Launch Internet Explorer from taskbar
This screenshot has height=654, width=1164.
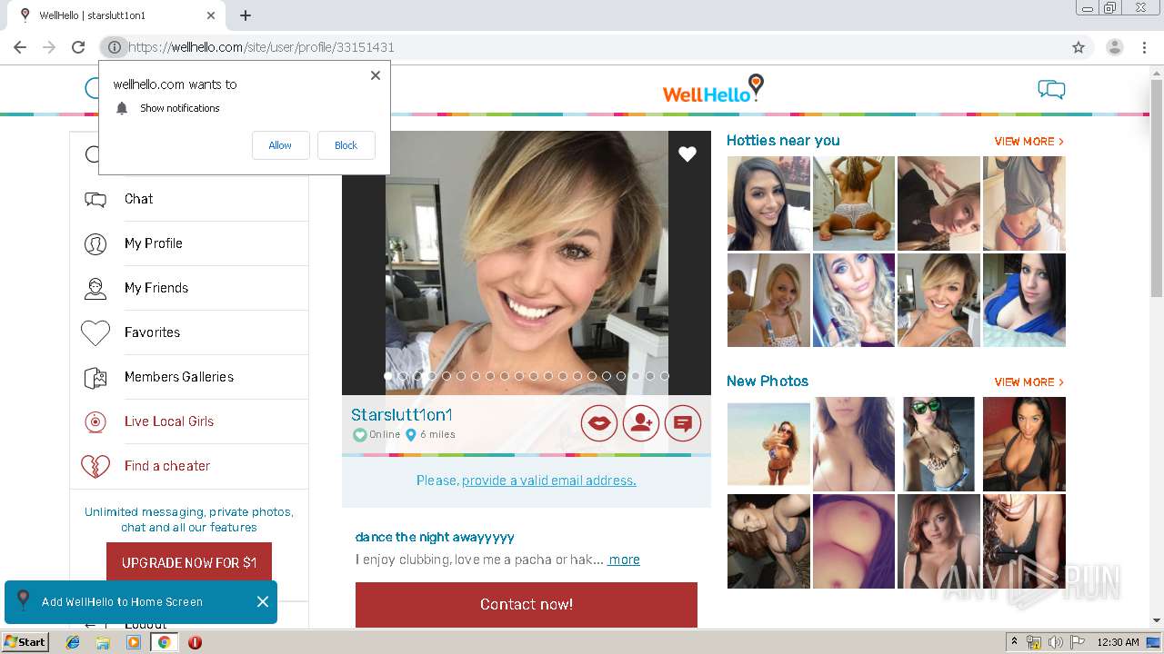pos(73,641)
